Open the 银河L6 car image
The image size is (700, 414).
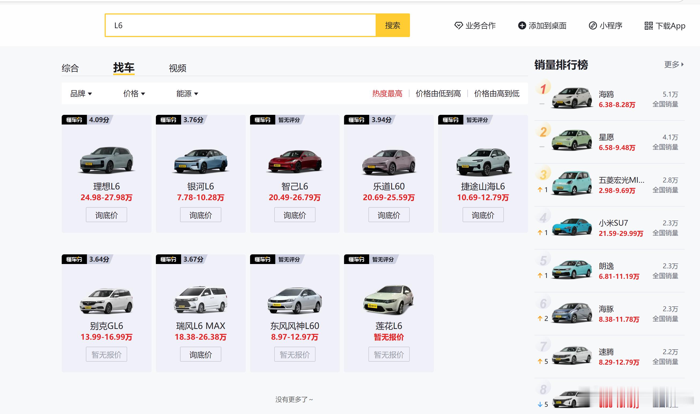click(x=200, y=161)
